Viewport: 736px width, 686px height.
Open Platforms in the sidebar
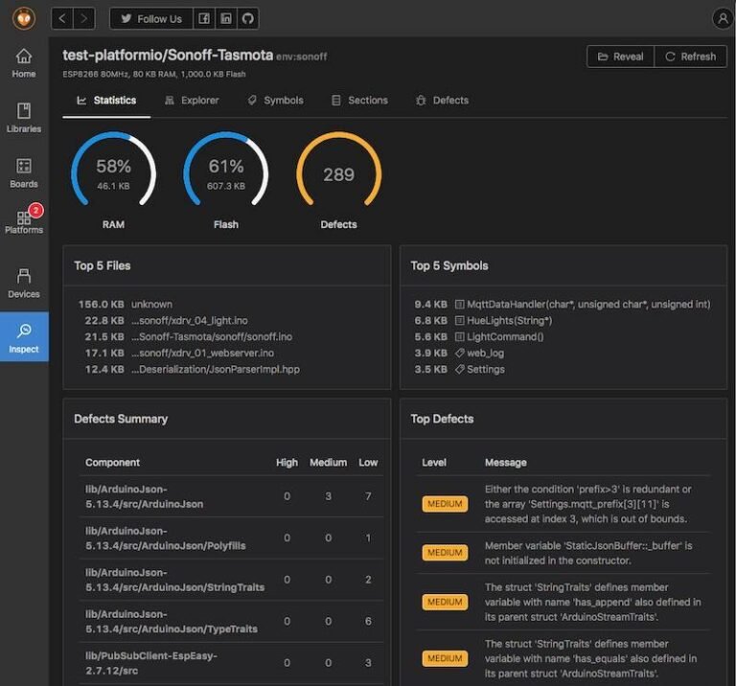[x=24, y=221]
